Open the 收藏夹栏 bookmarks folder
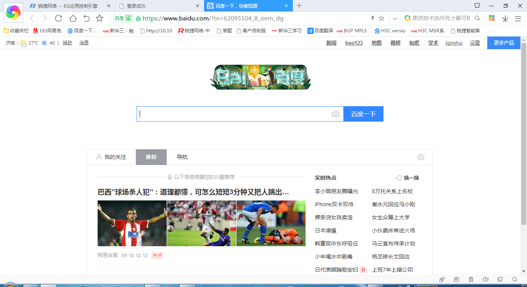The height and width of the screenshot is (287, 527). click(16, 30)
